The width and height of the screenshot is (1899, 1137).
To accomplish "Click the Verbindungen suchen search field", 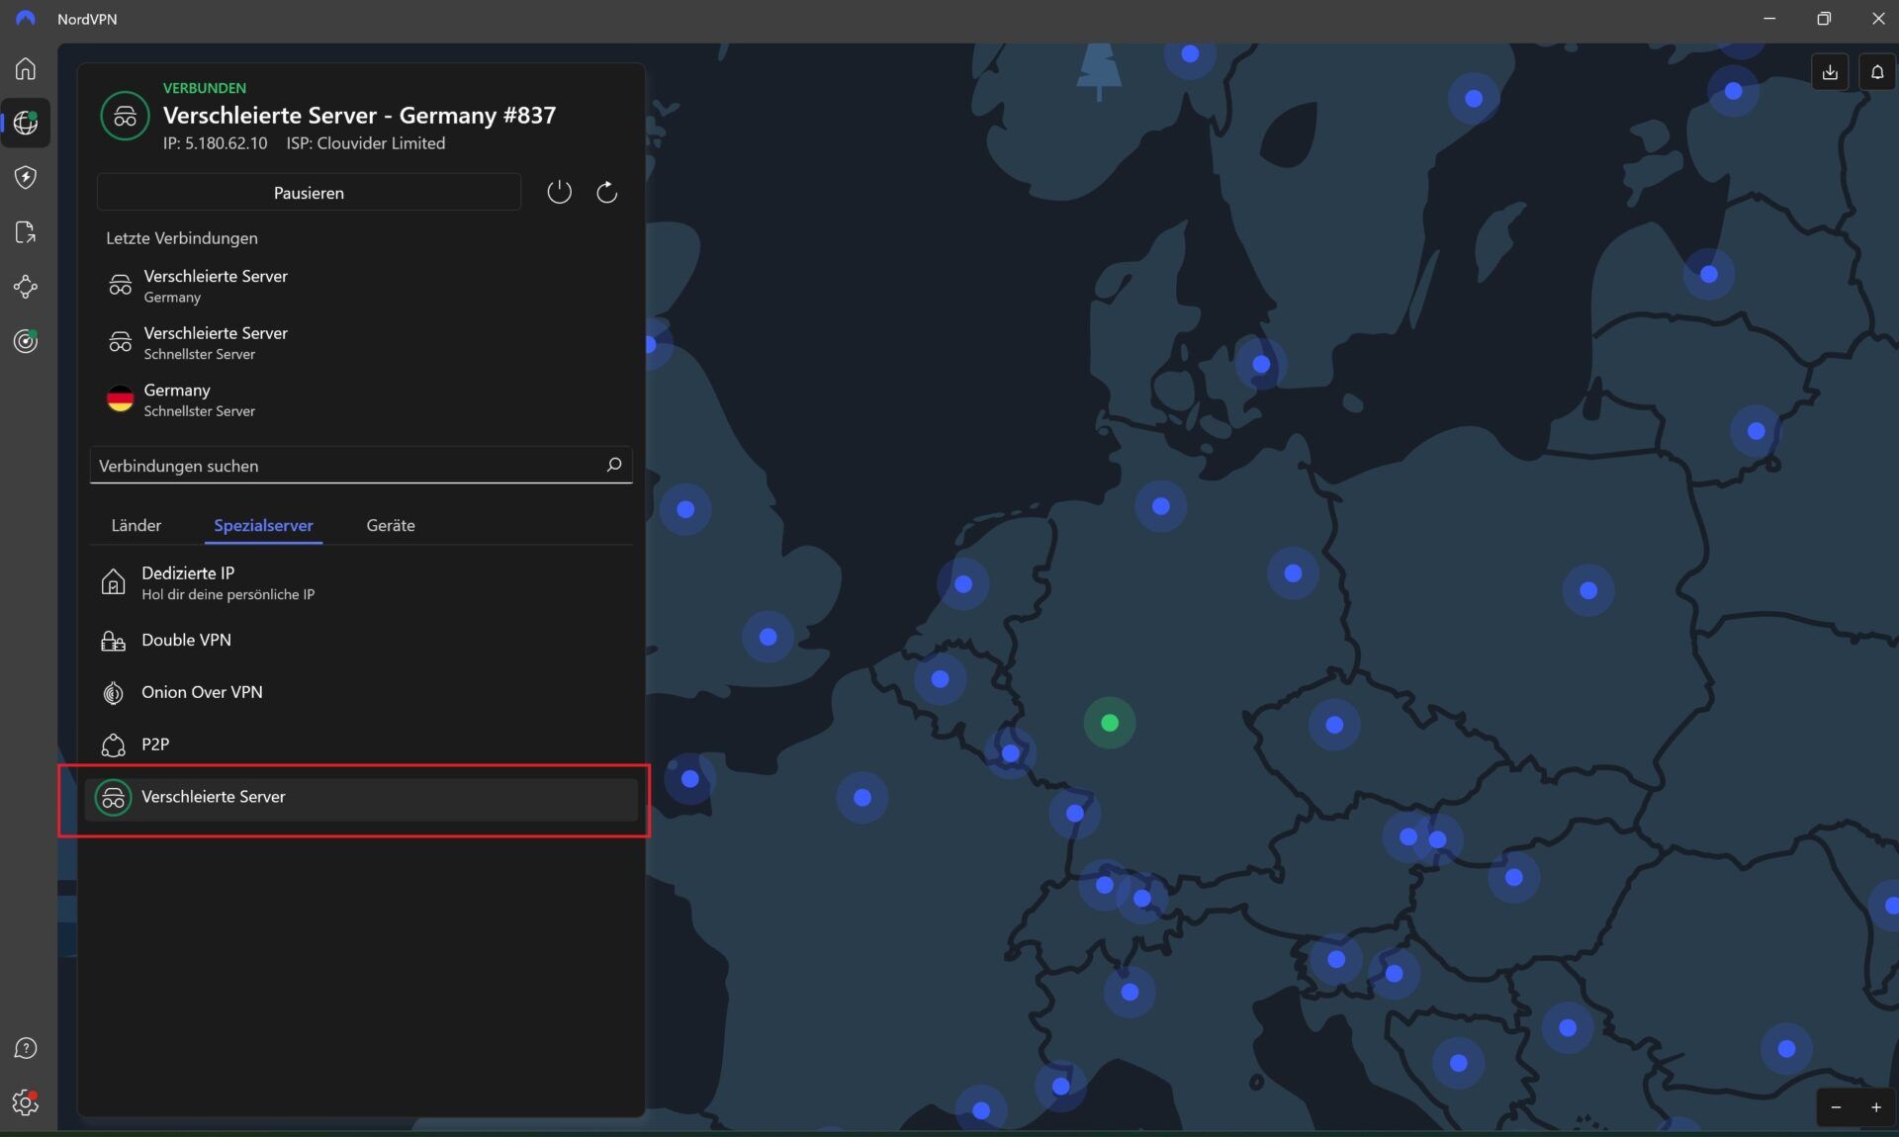I will tap(361, 465).
